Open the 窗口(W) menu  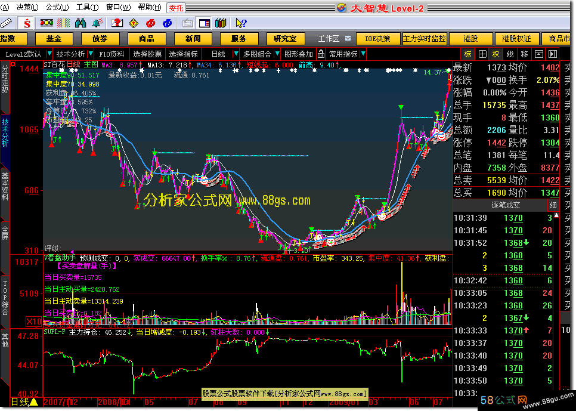tap(118, 7)
